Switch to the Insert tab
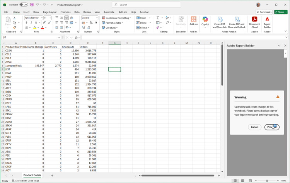Screen dimensions: 290x183 coord(26,12)
